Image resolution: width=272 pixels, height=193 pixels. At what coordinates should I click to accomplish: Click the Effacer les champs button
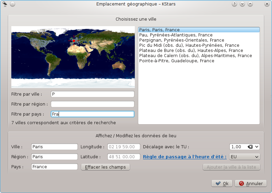tap(105, 167)
